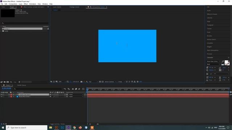232x130 pixels.
Task: Click the Interpret Footage icon in Project panel
Action: pos(1,82)
